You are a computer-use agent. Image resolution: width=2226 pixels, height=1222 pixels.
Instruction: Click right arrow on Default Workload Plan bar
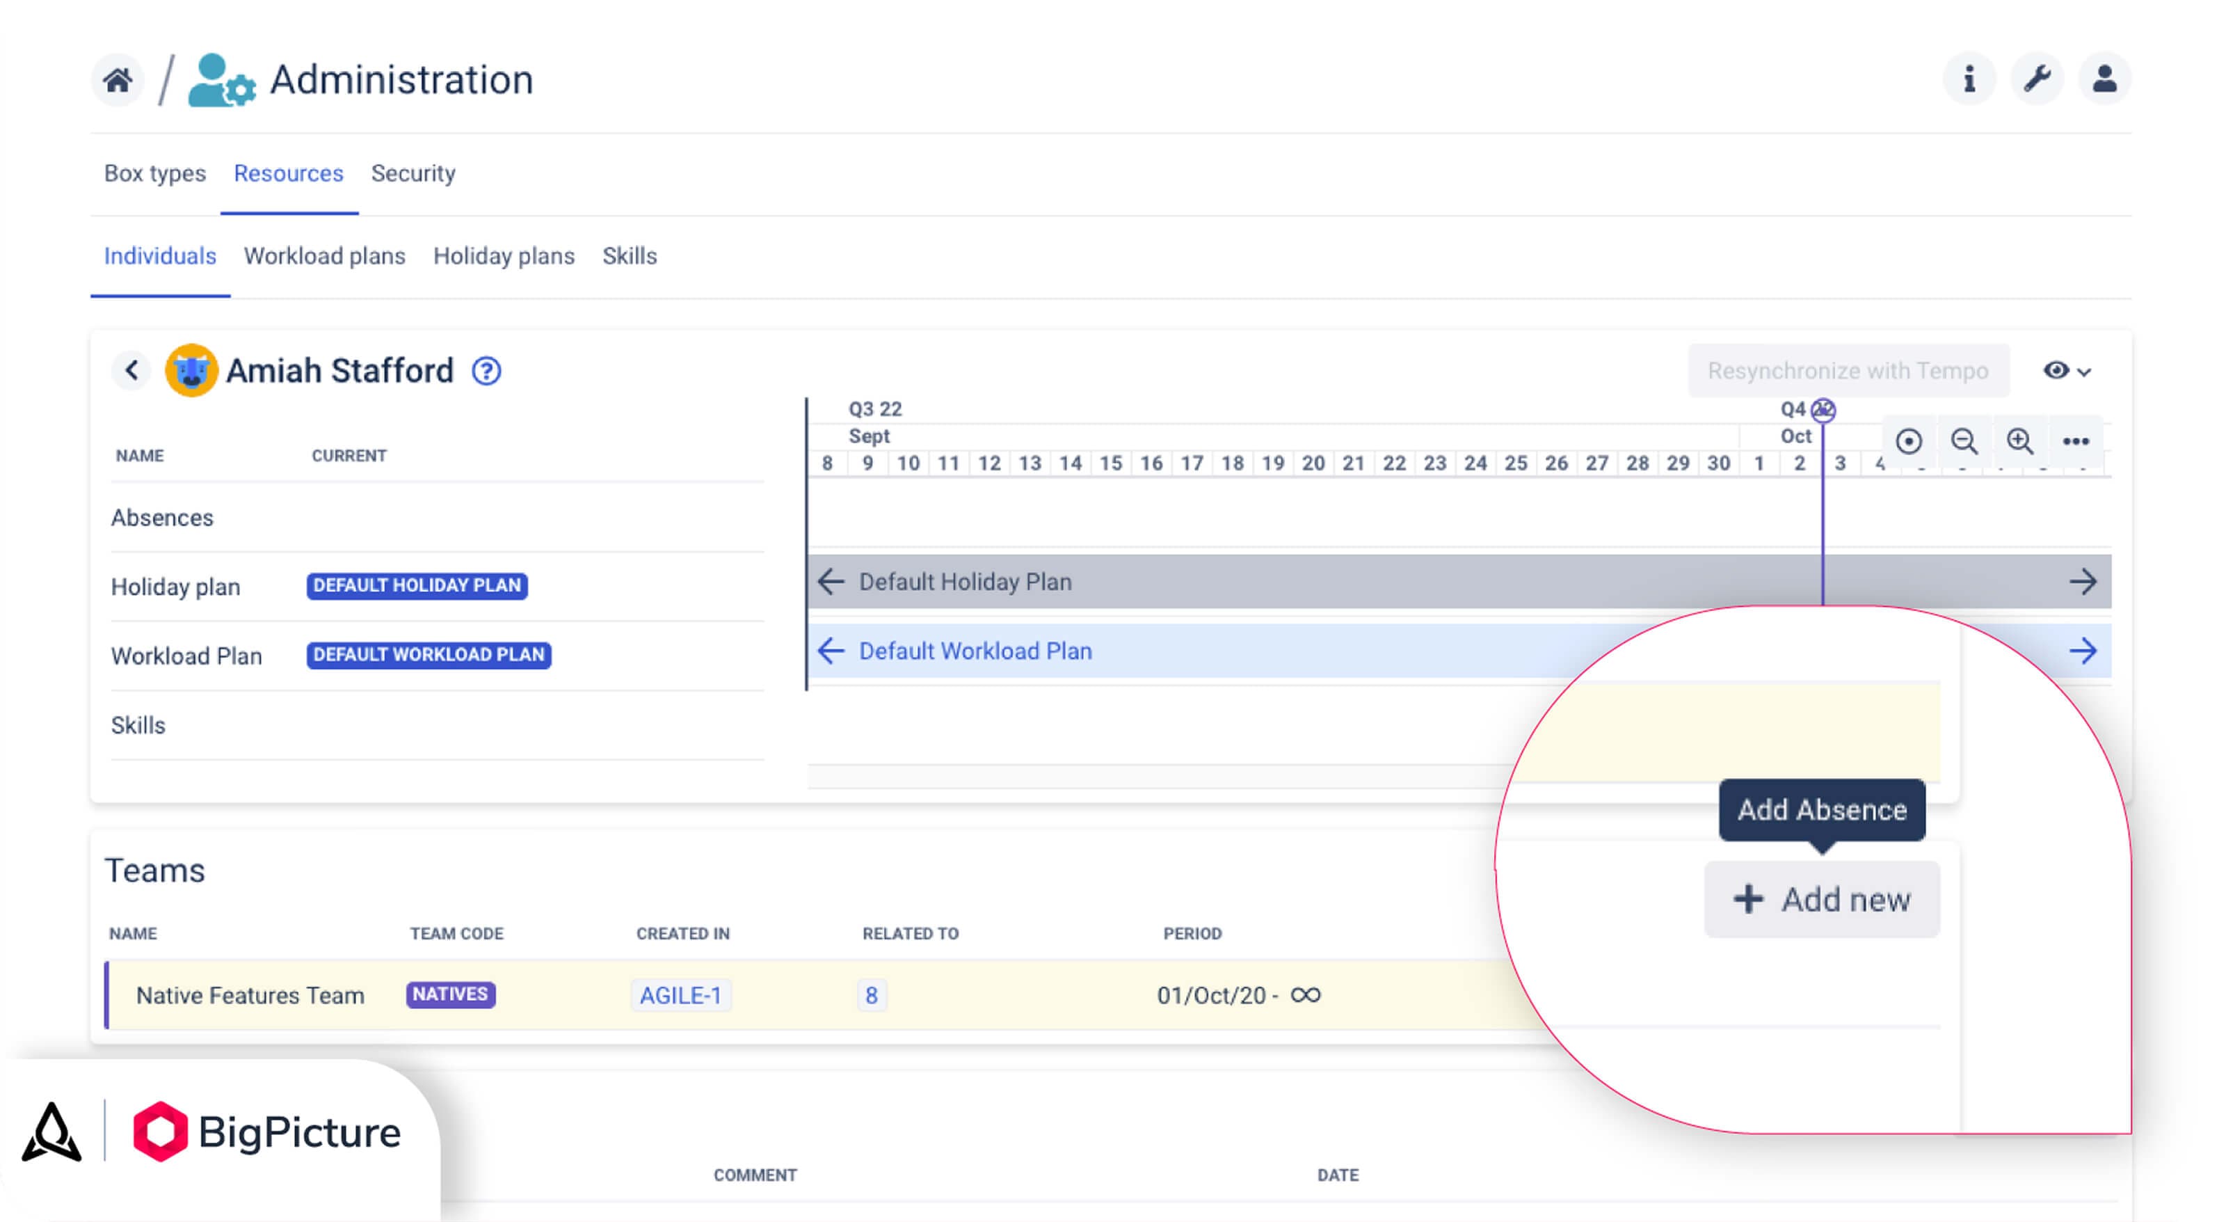tap(2083, 651)
